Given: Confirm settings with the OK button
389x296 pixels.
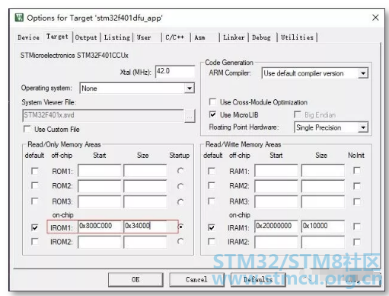Looking at the screenshot, I should point(136,280).
